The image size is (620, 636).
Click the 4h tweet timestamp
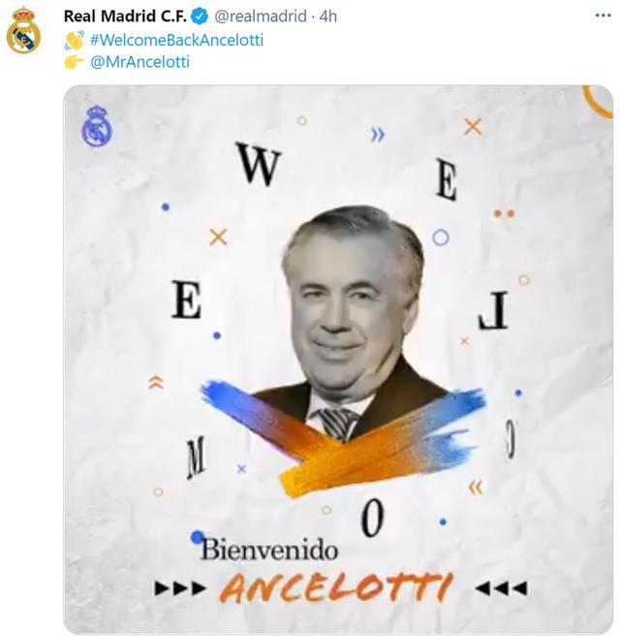point(328,16)
